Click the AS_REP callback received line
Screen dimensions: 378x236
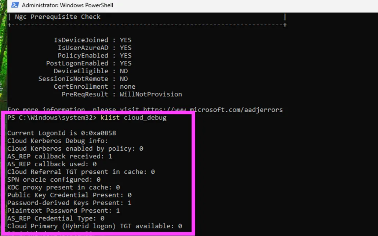point(60,156)
